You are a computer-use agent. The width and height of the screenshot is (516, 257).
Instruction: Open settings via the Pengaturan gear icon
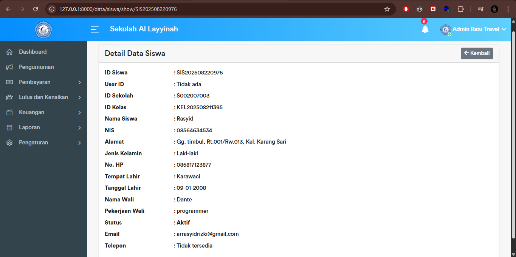(9, 142)
